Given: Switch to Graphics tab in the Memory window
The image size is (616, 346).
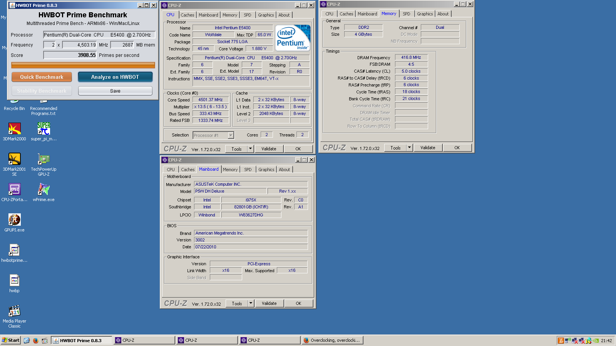Looking at the screenshot, I should click(x=425, y=14).
